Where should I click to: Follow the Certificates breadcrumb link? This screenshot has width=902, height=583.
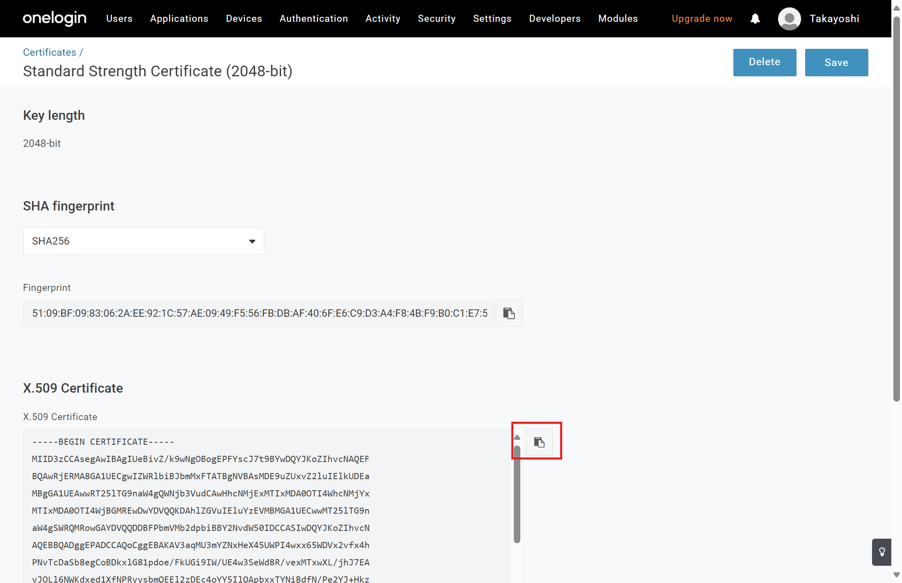(x=49, y=52)
